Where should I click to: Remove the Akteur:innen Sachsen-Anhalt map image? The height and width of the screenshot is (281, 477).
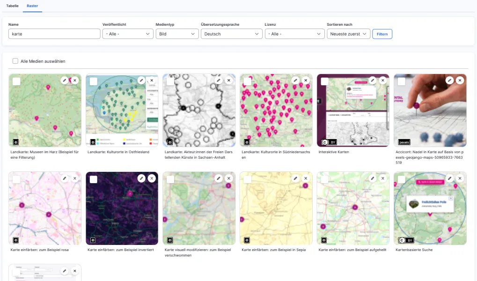(229, 81)
